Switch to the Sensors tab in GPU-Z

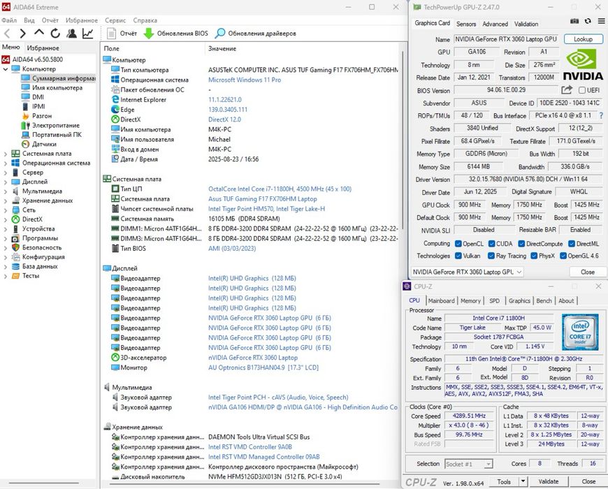pyautogui.click(x=465, y=24)
